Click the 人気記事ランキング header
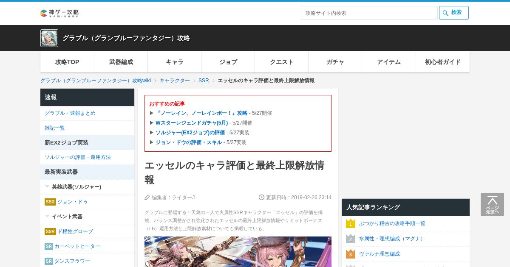510x267 pixels. (x=406, y=207)
